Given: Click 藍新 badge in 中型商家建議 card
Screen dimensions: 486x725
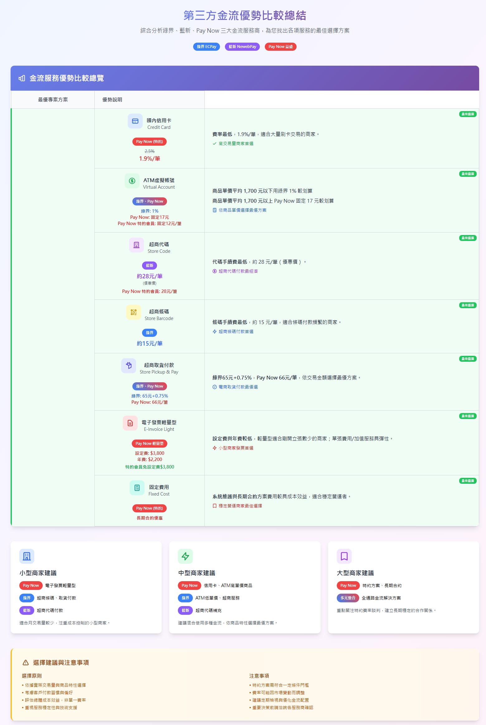Looking at the screenshot, I should pos(185,610).
